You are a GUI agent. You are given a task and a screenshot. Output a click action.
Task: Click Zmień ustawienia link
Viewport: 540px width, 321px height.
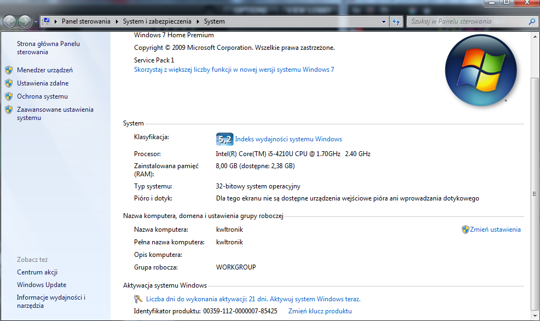(495, 230)
